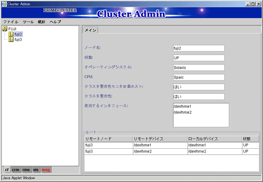Open the ファイル menu
263x182 pixels.
11,22
